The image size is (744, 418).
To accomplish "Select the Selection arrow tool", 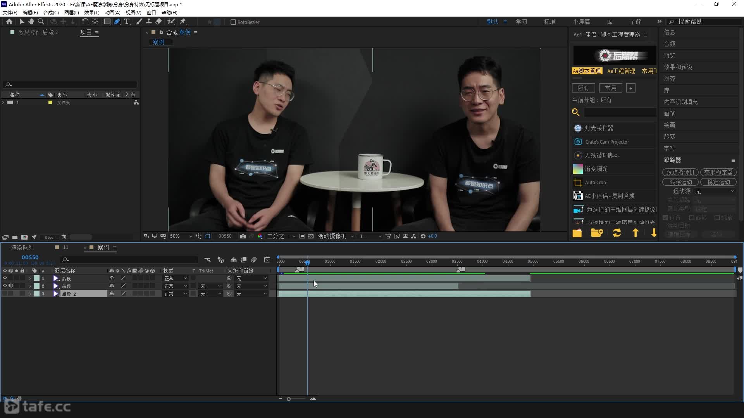I will [22, 22].
